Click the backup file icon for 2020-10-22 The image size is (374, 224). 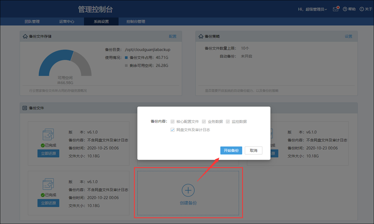48,184
